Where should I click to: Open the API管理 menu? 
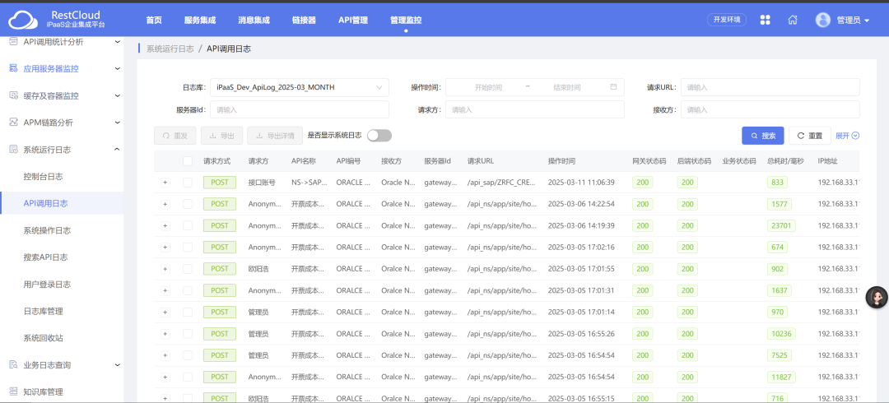tap(353, 20)
